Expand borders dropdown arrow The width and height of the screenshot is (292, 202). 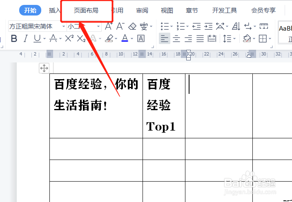coord(270,39)
